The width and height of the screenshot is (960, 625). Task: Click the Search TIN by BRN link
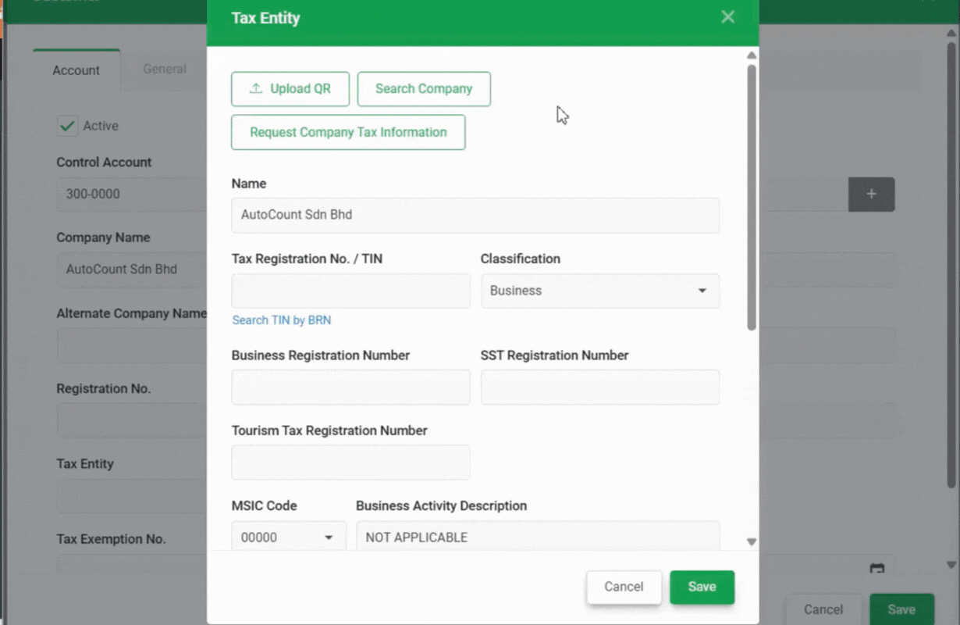click(x=281, y=320)
